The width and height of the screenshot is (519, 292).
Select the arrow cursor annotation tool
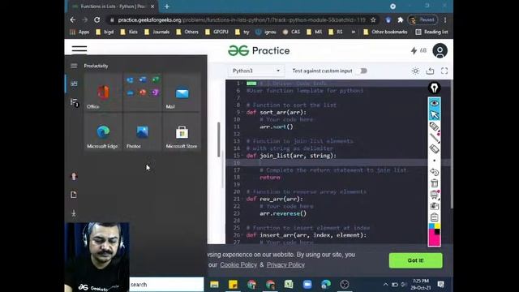(x=435, y=114)
